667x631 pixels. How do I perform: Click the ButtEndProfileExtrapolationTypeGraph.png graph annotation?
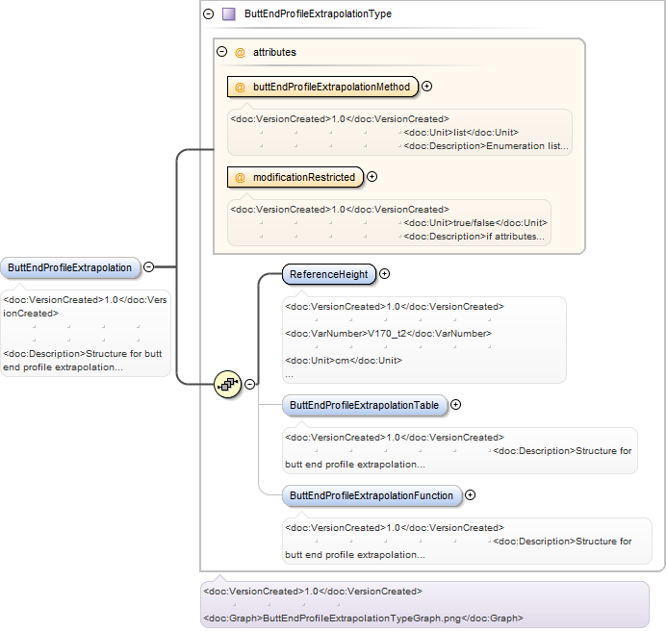tap(363, 618)
